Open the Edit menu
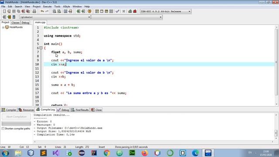This screenshot has width=279, height=157. pyautogui.click(x=10, y=7)
